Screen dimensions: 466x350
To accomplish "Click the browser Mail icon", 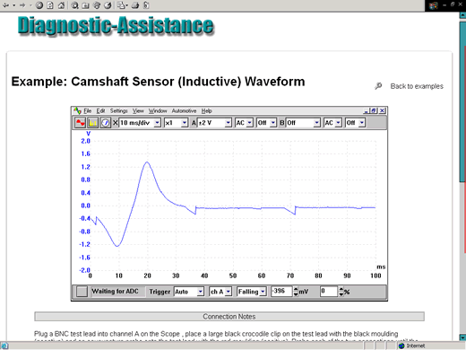I will 122,5.
